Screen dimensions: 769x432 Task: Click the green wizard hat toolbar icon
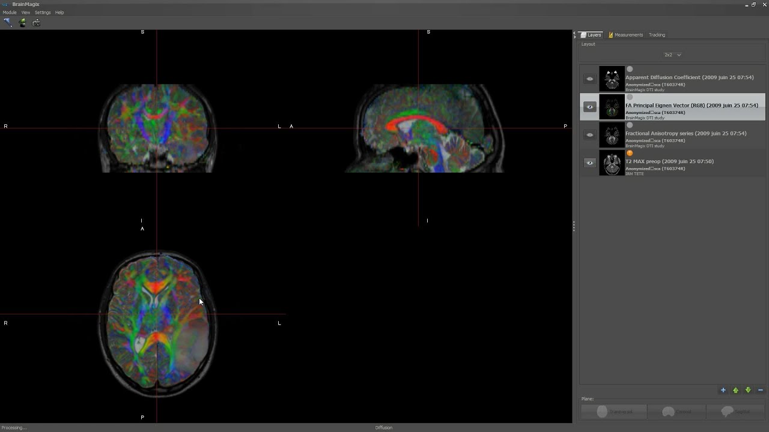[x=22, y=22]
